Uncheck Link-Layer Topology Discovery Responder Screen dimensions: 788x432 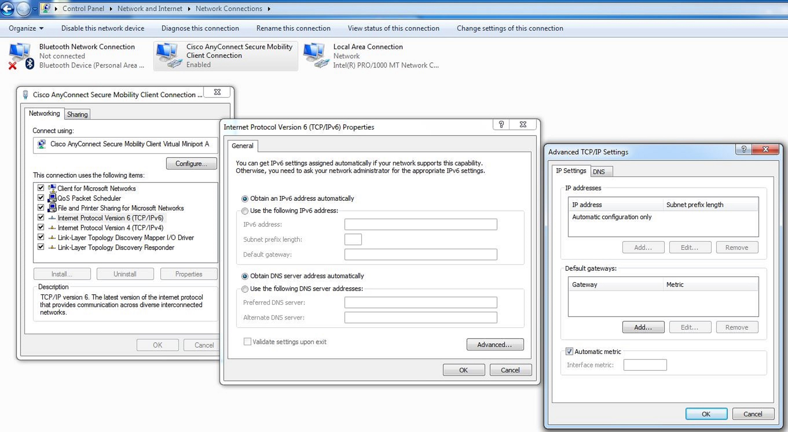(41, 247)
